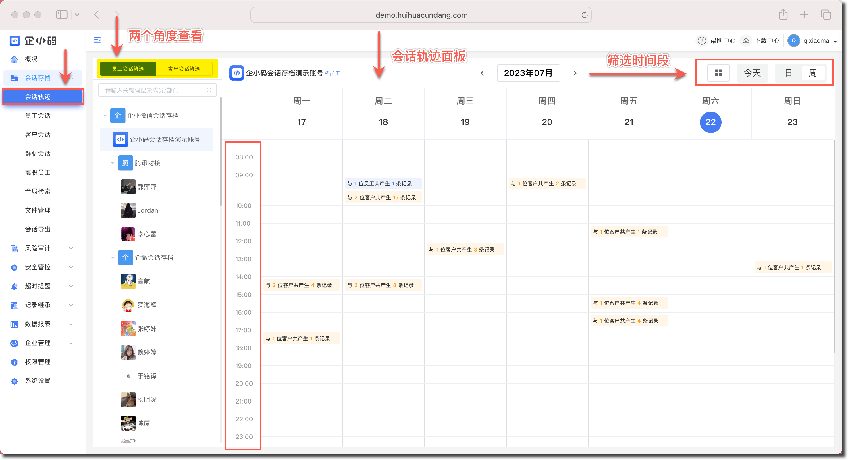The height and width of the screenshot is (460, 848).
Task: Expand the 风险审计 menu arrow
Action: point(71,248)
